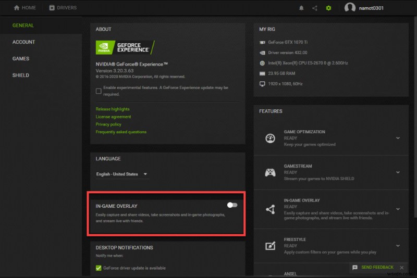Click the Version 3.20.3.63 text
Image resolution: width=417 pixels, height=278 pixels.
tap(115, 71)
